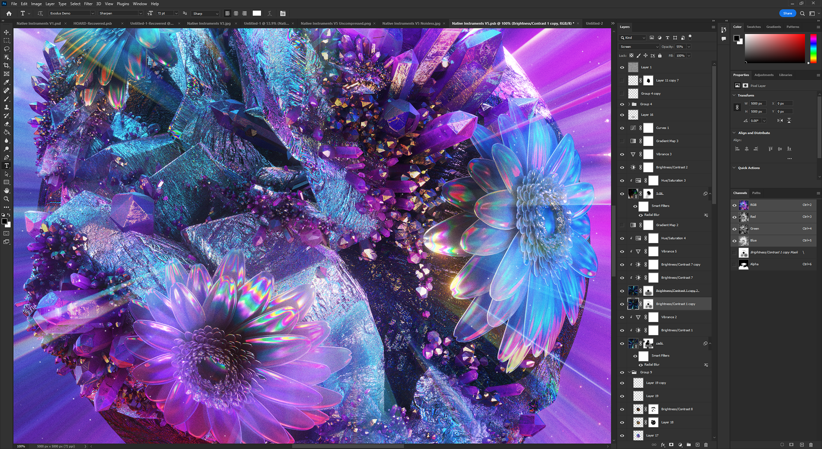This screenshot has width=822, height=449.
Task: Switch to the Adjustments panel tab
Action: click(764, 75)
